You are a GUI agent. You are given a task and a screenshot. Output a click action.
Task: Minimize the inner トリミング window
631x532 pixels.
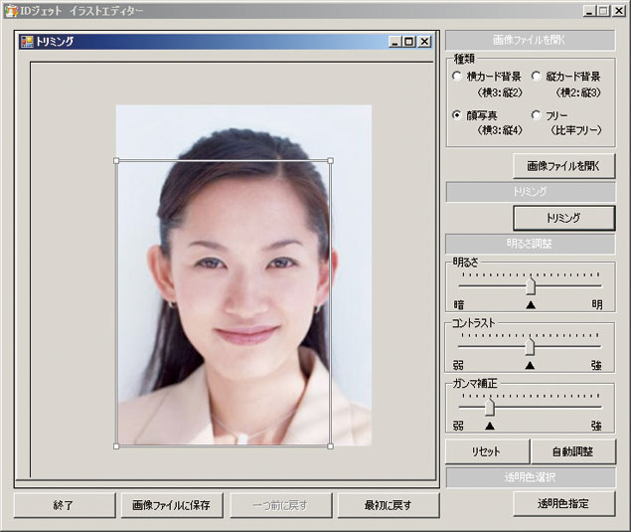point(395,42)
